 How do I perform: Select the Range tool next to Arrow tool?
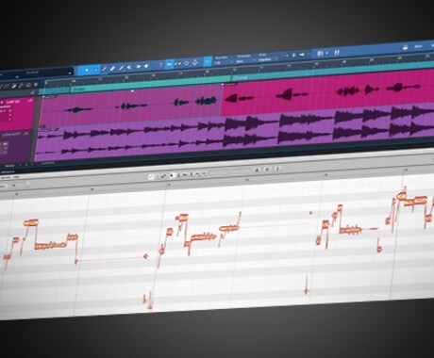[95, 70]
